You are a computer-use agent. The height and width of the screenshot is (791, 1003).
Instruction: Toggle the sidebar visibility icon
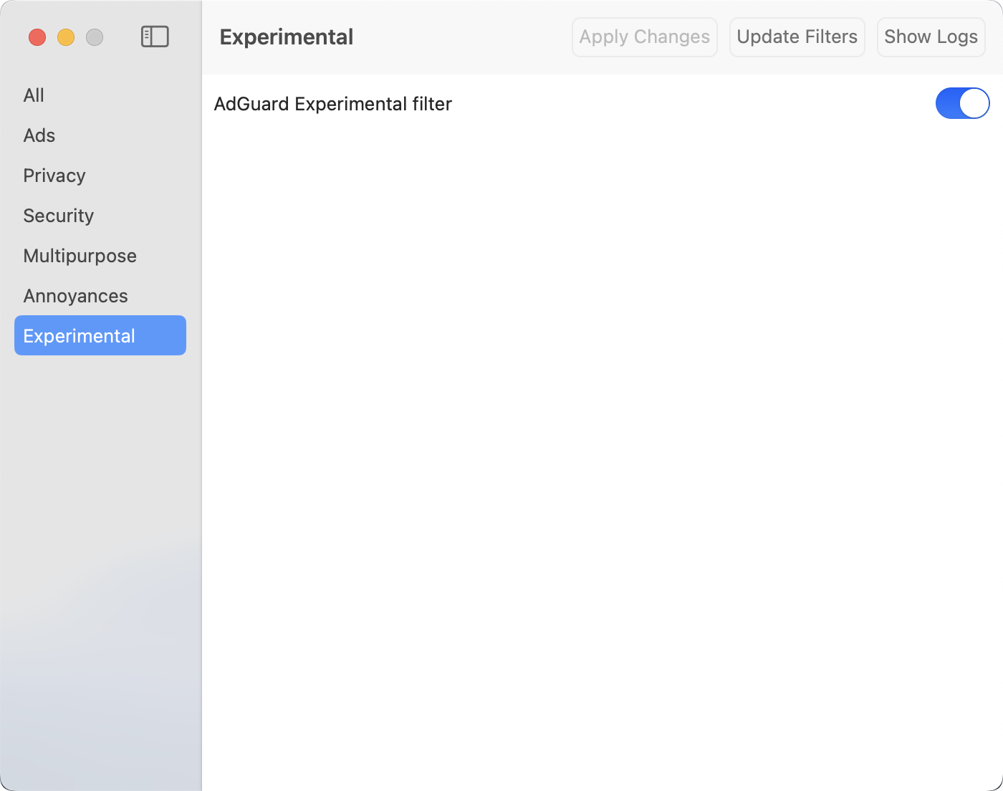[x=155, y=37]
